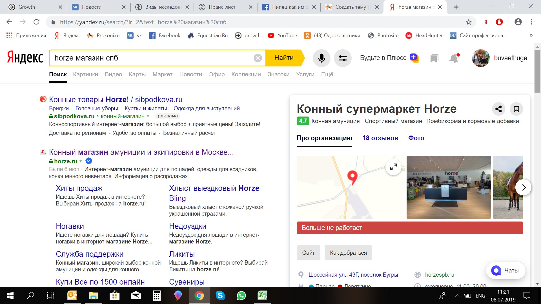Open the Chats widget
Viewport: 541px width, 304px height.
tap(505, 271)
